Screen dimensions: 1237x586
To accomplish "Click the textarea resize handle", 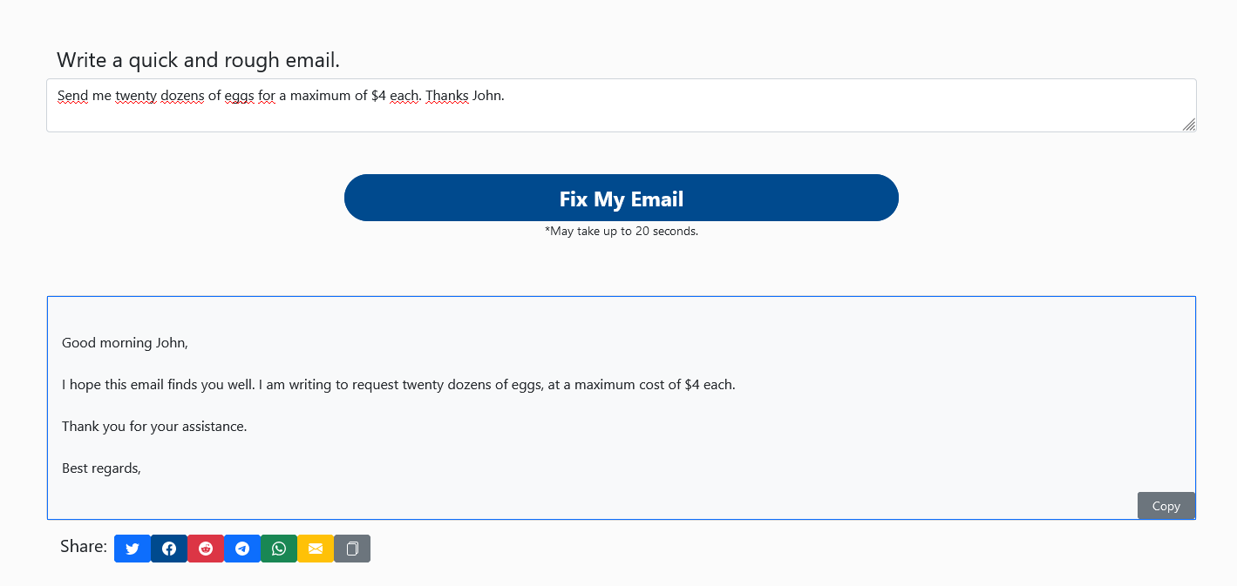I will 1189,125.
